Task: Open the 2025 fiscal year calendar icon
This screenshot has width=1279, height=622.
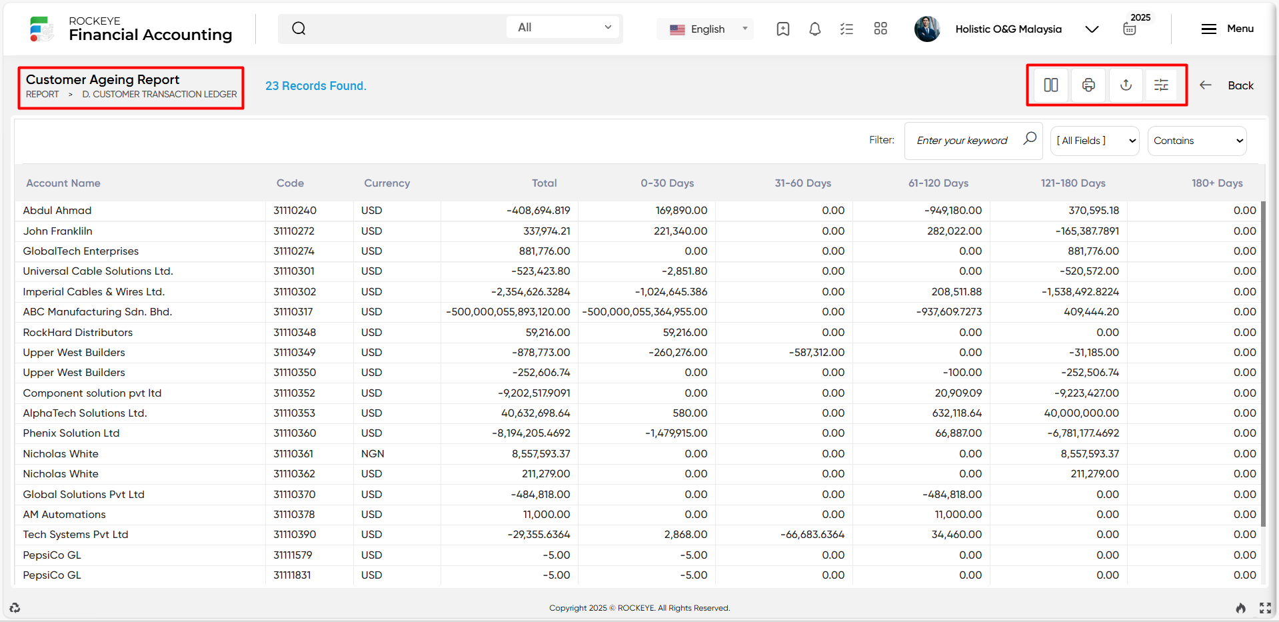Action: coord(1130,29)
